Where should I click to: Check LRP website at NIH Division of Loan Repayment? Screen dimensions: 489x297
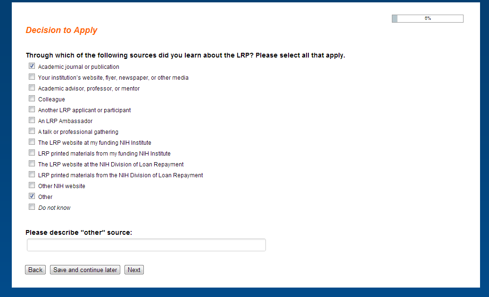tap(32, 164)
